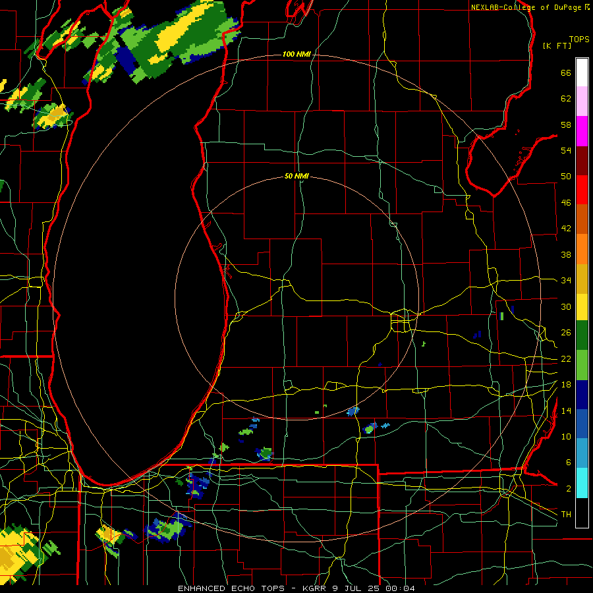Click the medium blue 18 kft legend swatch
This screenshot has height=593, width=593.
(x=582, y=424)
